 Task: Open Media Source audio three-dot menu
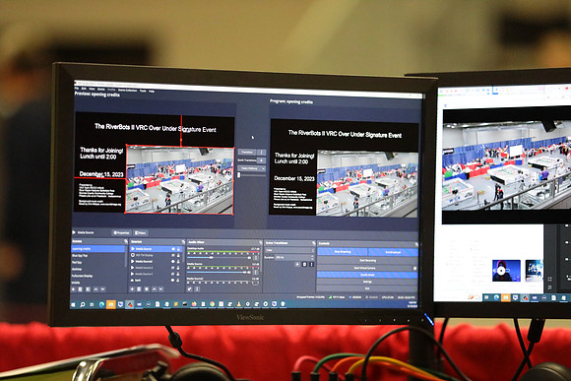[256, 273]
